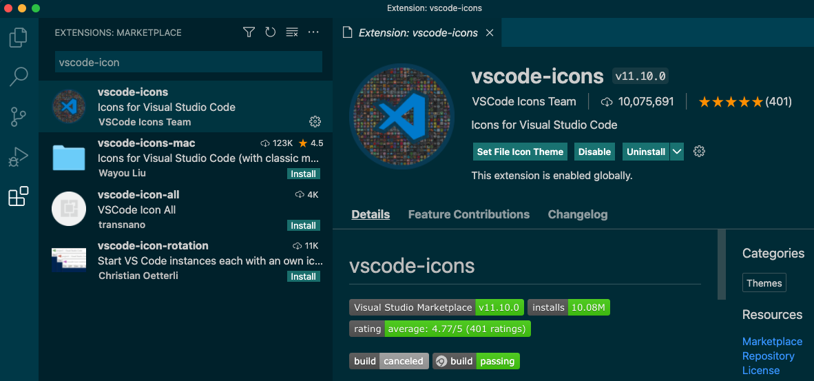
Task: Click the installs 10.08M badge
Action: coord(568,307)
